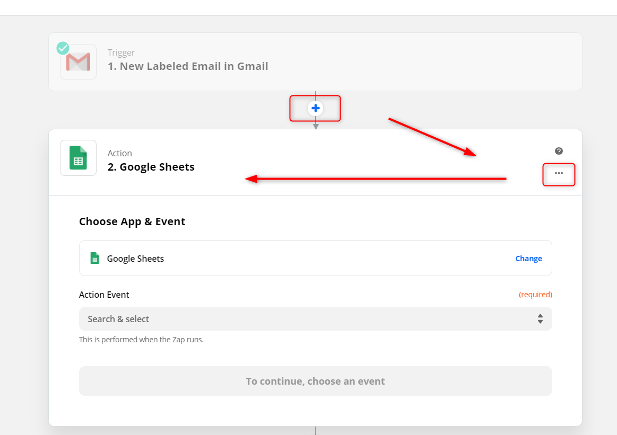Click the orange '(required)' indicator
The height and width of the screenshot is (435, 617).
535,295
